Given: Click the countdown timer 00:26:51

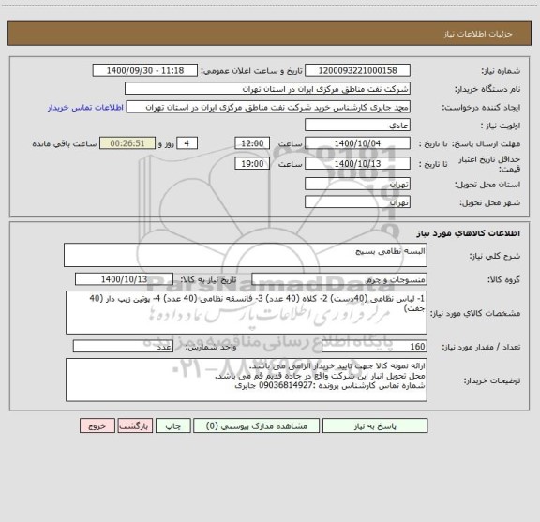Looking at the screenshot, I should click(x=127, y=143).
